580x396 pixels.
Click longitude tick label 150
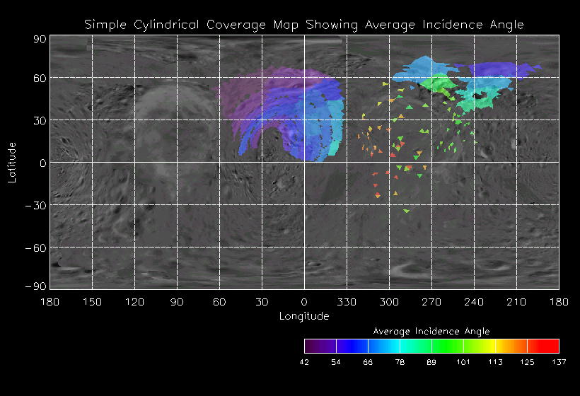92,302
